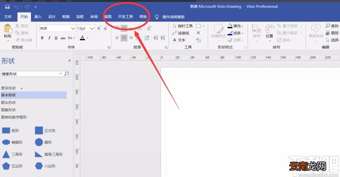The height and width of the screenshot is (177, 340).
Task: Select the 连接线 connector tool
Action: [181, 33]
